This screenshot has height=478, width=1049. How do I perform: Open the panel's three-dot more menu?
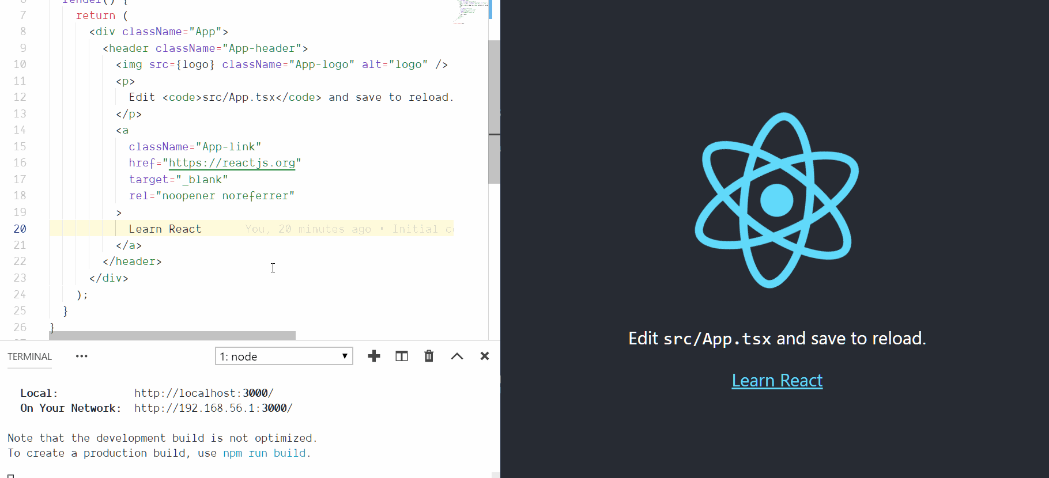(82, 356)
